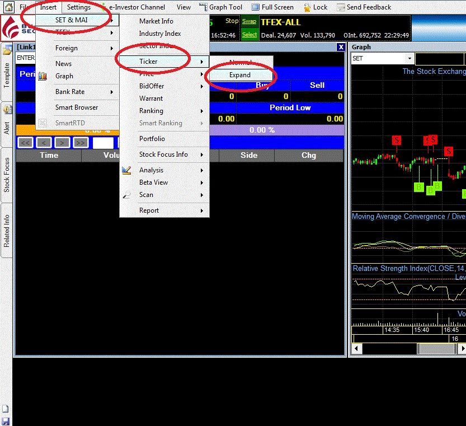Click the TFEX-ALL ticker title
The width and height of the screenshot is (466, 426).
coord(281,22)
